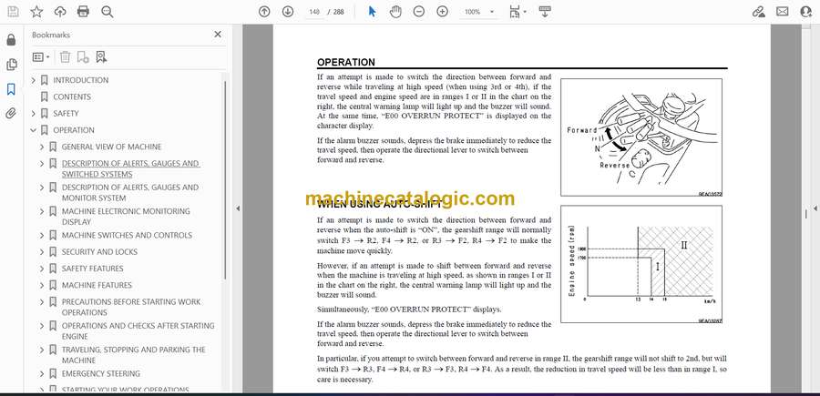
Task: Expand the INTRODUCTION bookmark
Action: [x=34, y=80]
